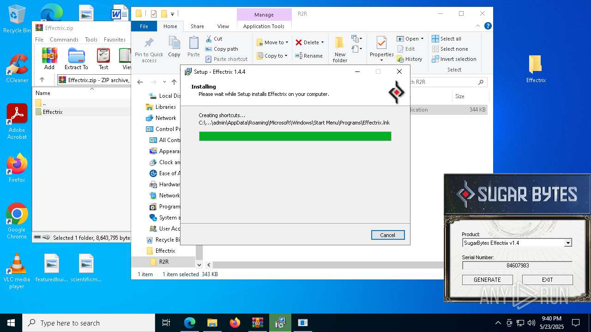
Task: Open Microsoft Edge from taskbar
Action: click(x=190, y=323)
